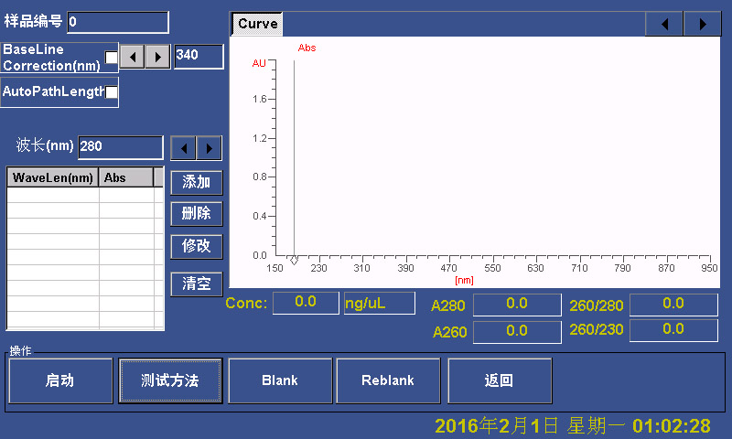
Task: Click the Blank button
Action: click(x=279, y=380)
